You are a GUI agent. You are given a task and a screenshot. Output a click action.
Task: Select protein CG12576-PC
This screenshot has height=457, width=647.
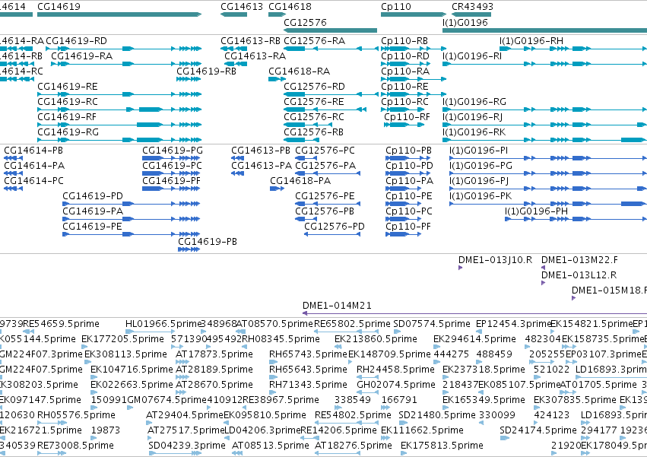tap(306, 158)
